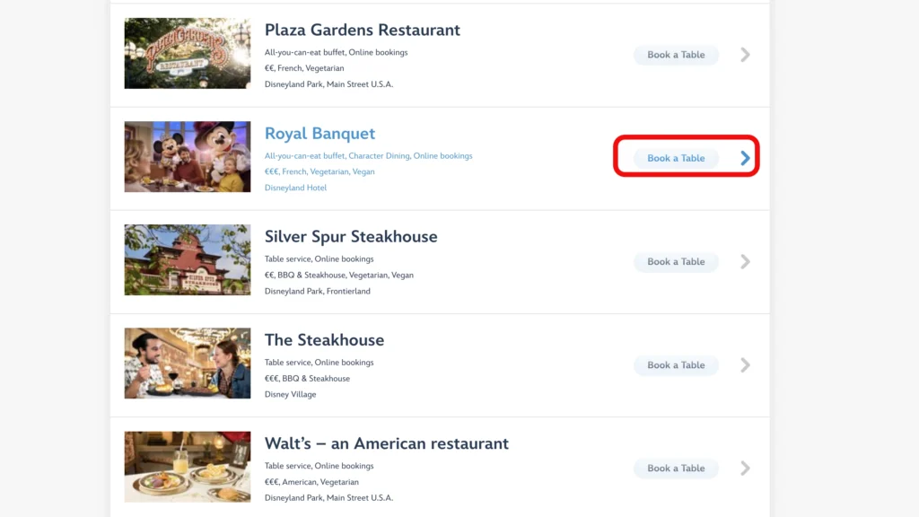Open the Royal Banquet title link
The width and height of the screenshot is (919, 517).
[319, 134]
